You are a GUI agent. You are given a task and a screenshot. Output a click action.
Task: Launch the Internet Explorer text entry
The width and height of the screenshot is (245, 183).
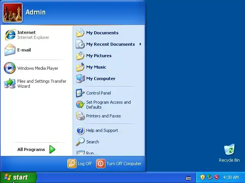33,35
